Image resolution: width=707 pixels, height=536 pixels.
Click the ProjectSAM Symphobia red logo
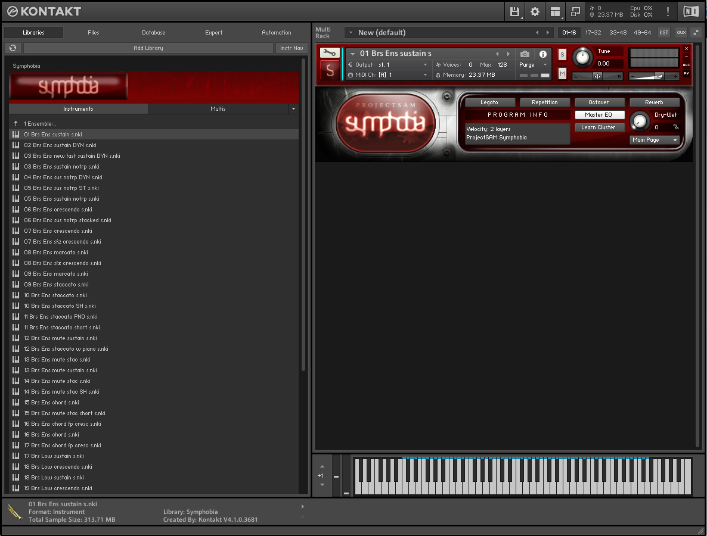click(x=385, y=123)
